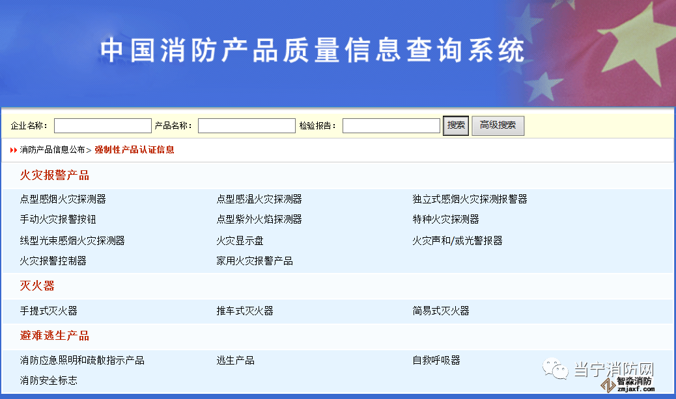This screenshot has height=399, width=676.
Task: Go to 消防产品信息公布 breadcrumb
Action: click(x=52, y=150)
